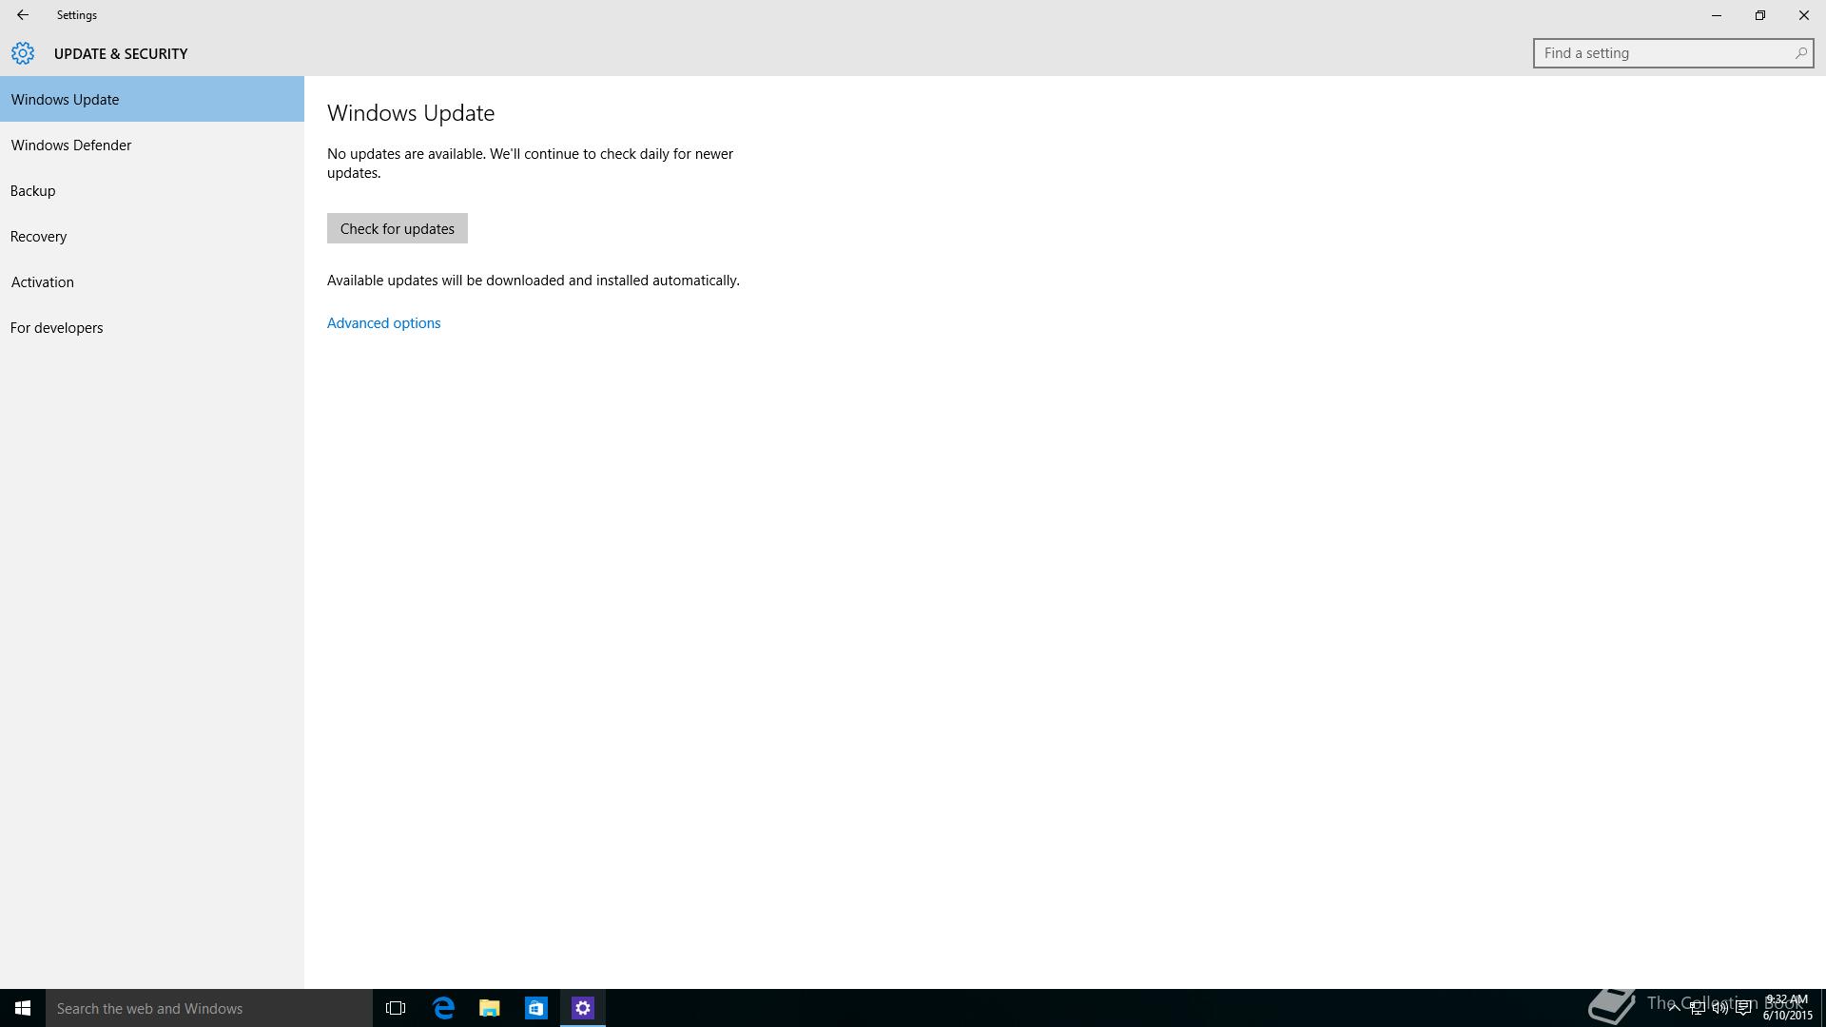Open the For developers section

coord(152,327)
